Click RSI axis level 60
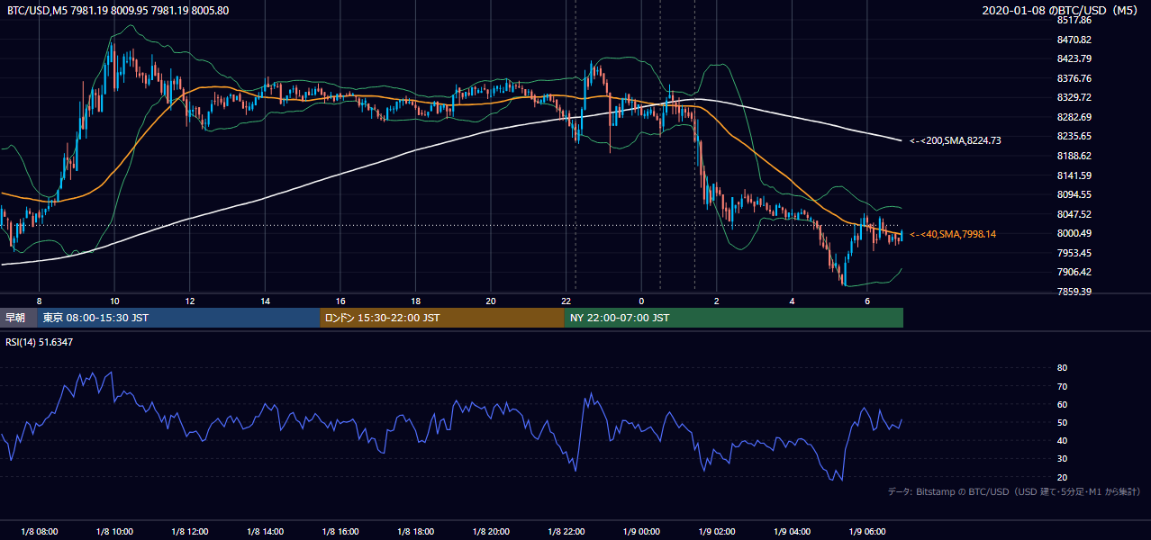This screenshot has height=540, width=1151. click(x=1062, y=404)
